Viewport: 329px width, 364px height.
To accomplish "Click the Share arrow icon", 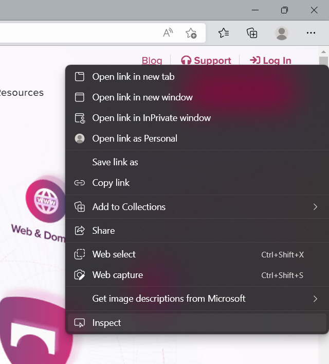I will coord(80,231).
